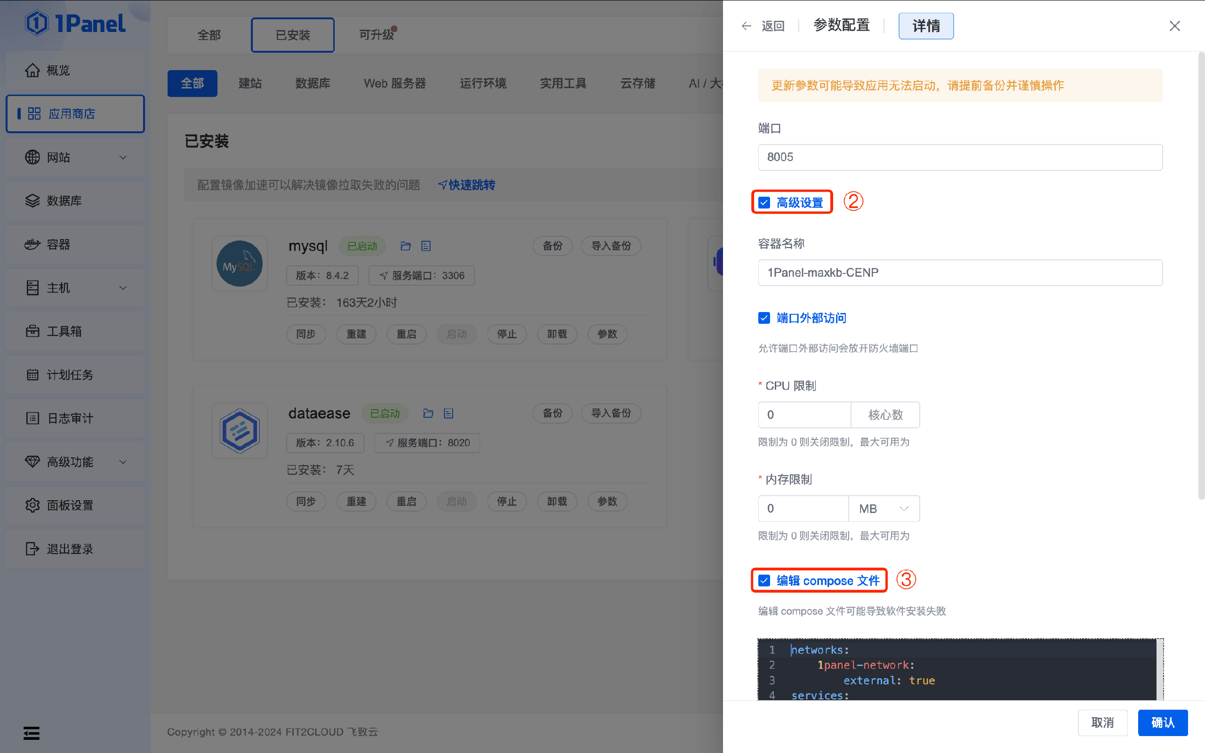
Task: Click the 1Panel logo
Action: [75, 24]
